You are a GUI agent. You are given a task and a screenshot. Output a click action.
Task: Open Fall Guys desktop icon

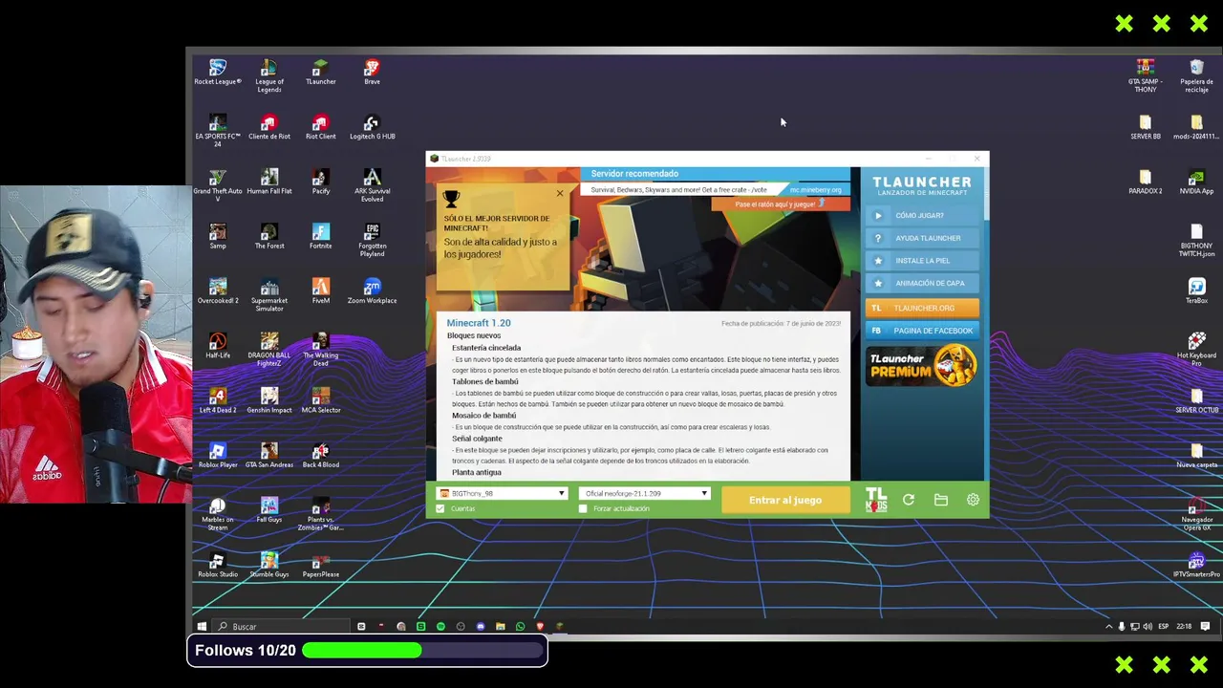[269, 509]
